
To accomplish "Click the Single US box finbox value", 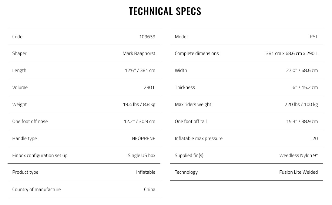I will pos(141,155).
